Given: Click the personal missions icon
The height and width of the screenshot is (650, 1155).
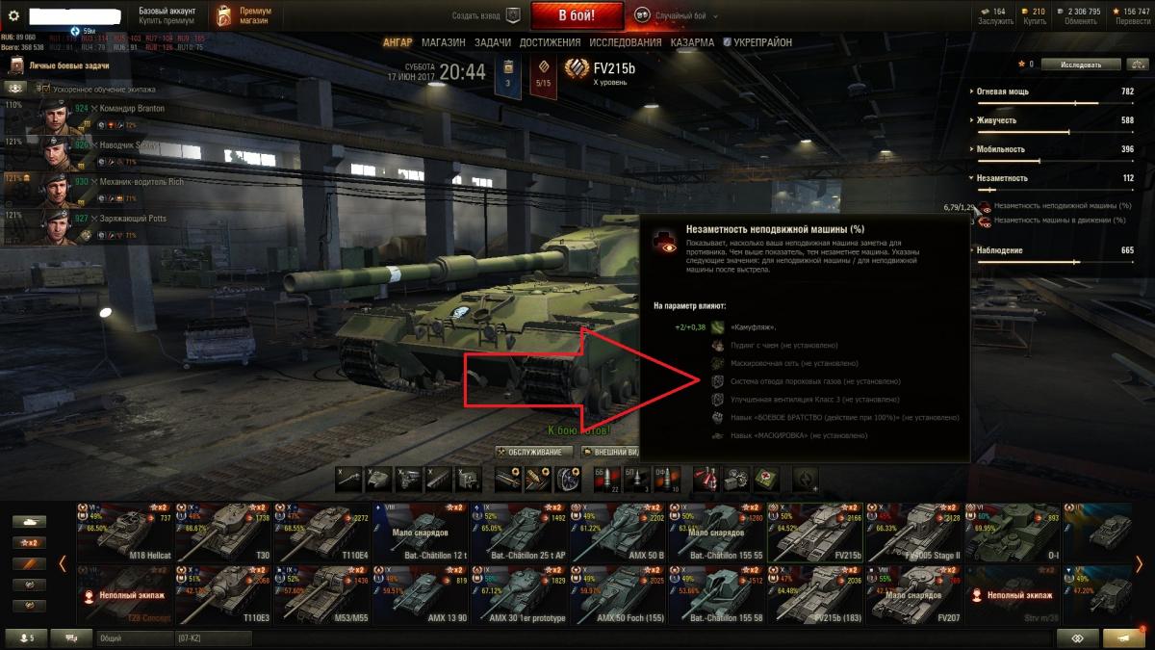Looking at the screenshot, I should pos(15,65).
